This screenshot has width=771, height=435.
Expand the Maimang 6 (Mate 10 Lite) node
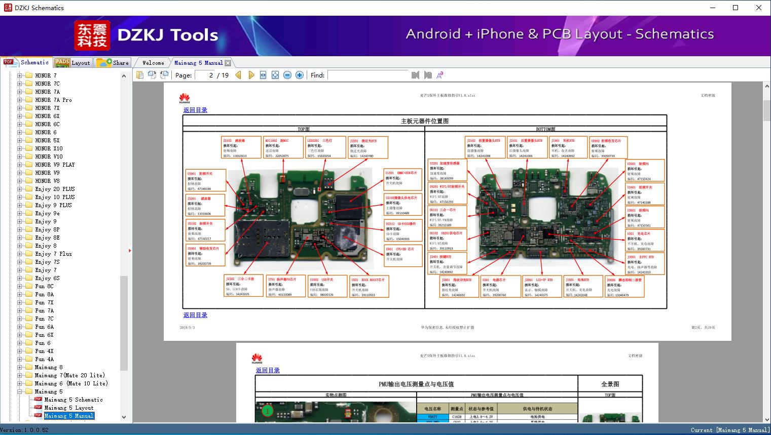[20, 383]
